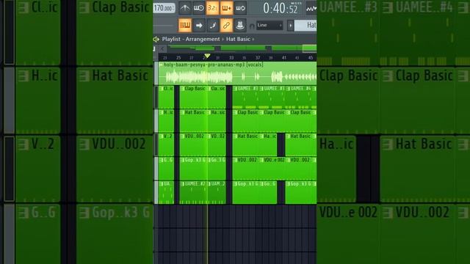The image size is (470, 264).
Task: Select the UAMEE #4 pattern clip
Action: (x=300, y=97)
